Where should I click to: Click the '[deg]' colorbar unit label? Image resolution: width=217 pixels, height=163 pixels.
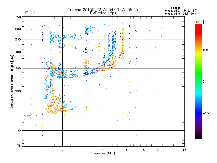199,22
